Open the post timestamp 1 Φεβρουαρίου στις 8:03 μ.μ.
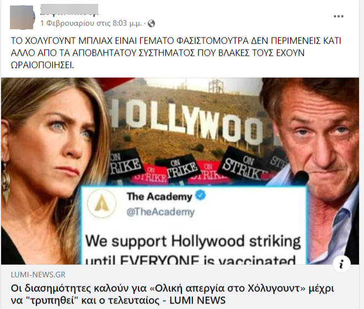The image size is (364, 309). (91, 23)
